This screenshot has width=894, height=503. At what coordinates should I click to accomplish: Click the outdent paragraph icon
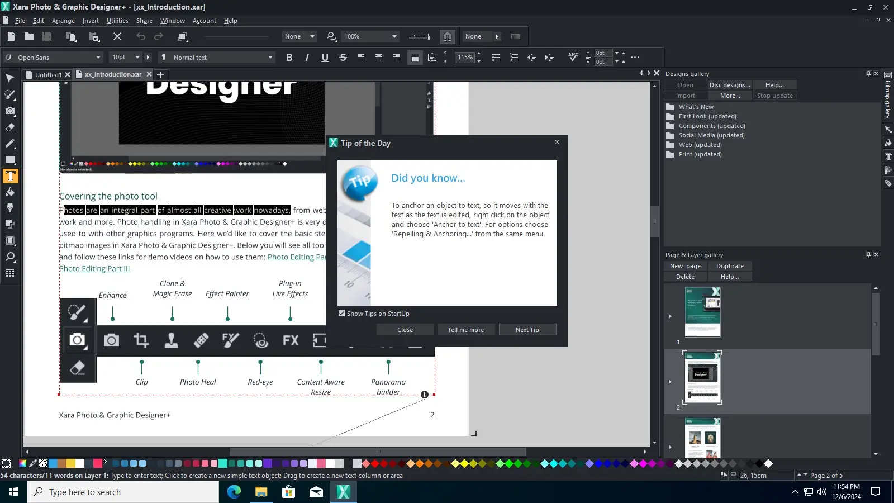(x=532, y=58)
